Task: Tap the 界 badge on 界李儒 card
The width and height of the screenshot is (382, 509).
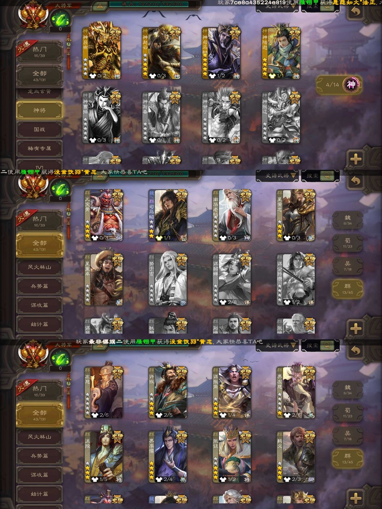Action: pyautogui.click(x=183, y=479)
